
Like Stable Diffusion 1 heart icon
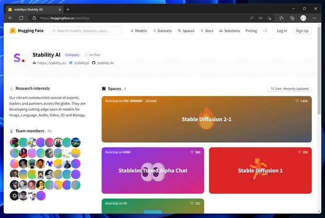[x=300, y=152]
